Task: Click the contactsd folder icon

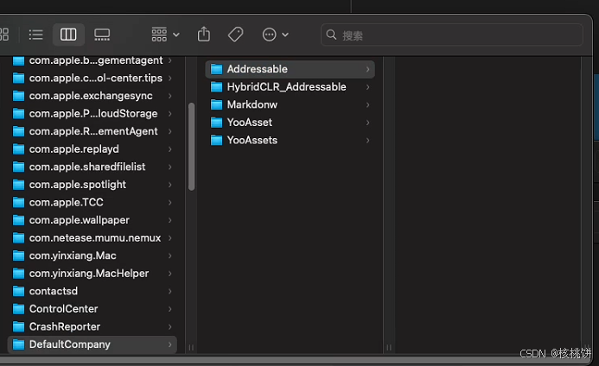Action: 19,291
